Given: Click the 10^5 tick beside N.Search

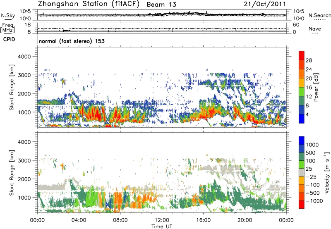Looking at the screenshot, I should [299, 11].
